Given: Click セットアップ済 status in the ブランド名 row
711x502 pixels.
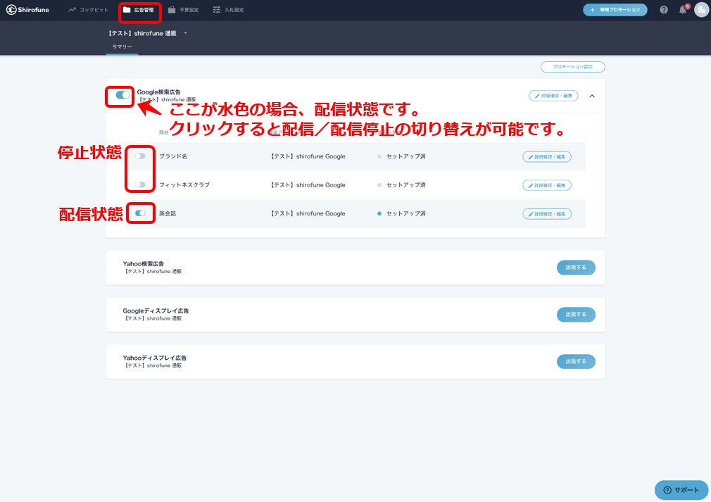Looking at the screenshot, I should pyautogui.click(x=402, y=156).
